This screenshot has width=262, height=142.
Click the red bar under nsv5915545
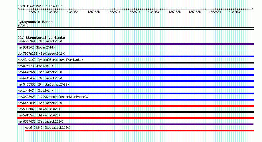[x=135, y=118]
